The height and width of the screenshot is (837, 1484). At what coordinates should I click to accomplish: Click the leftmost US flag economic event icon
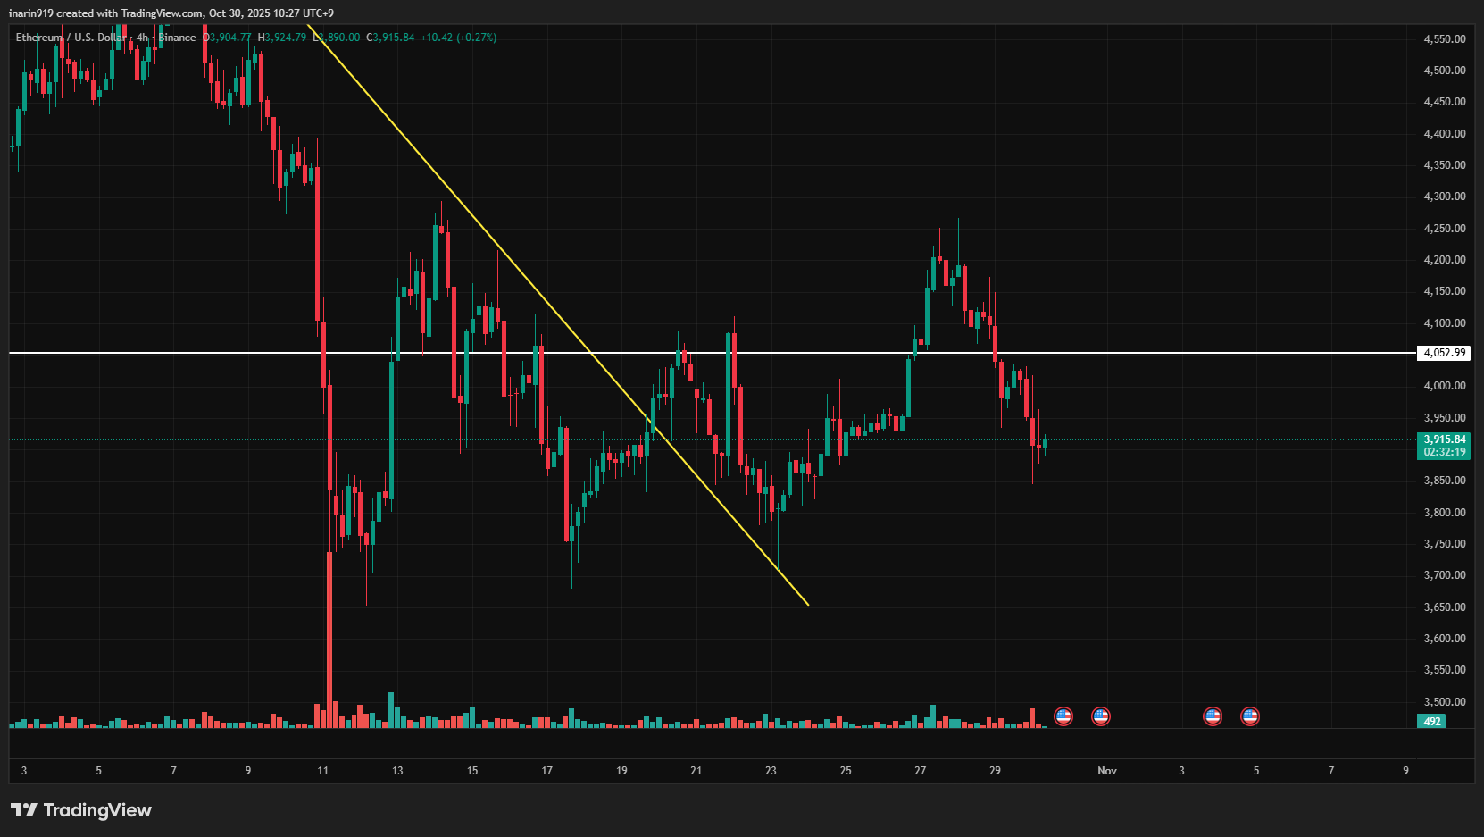pos(1063,716)
